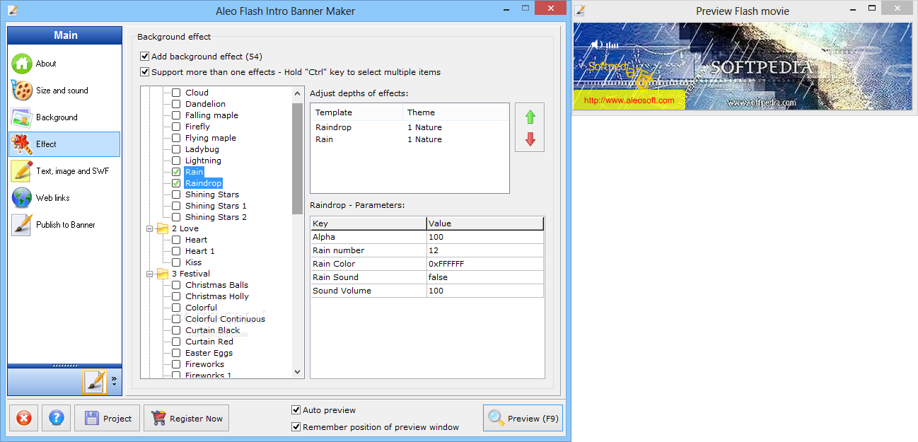The width and height of the screenshot is (918, 442).
Task: Open help with blue question icon
Action: point(57,419)
